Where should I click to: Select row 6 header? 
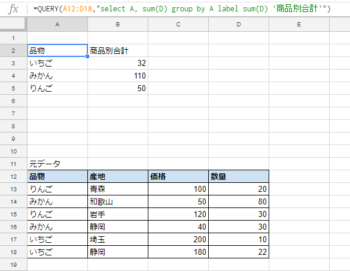coord(14,101)
